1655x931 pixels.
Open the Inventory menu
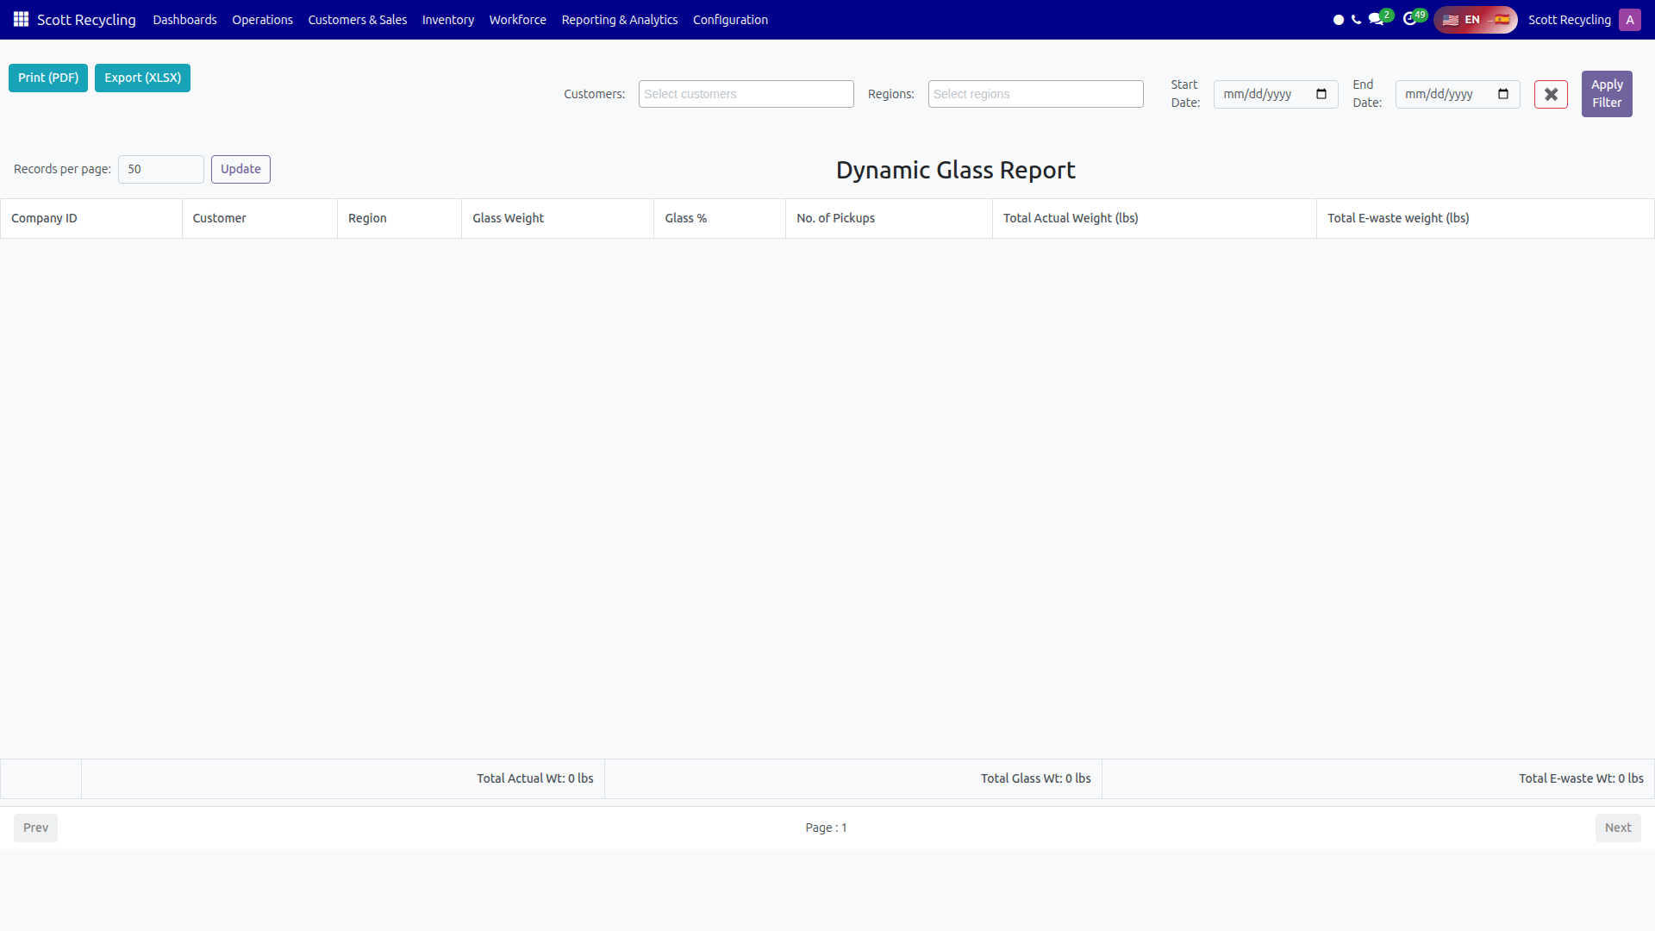click(447, 20)
